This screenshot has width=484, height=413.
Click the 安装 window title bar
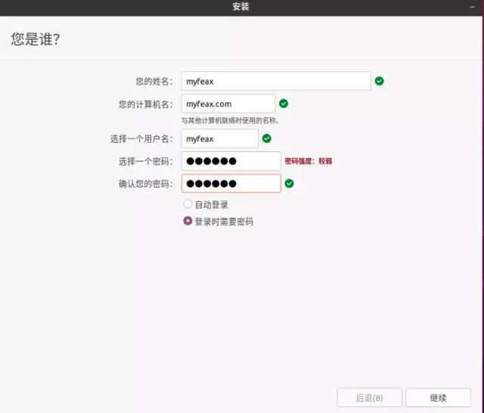coord(241,8)
